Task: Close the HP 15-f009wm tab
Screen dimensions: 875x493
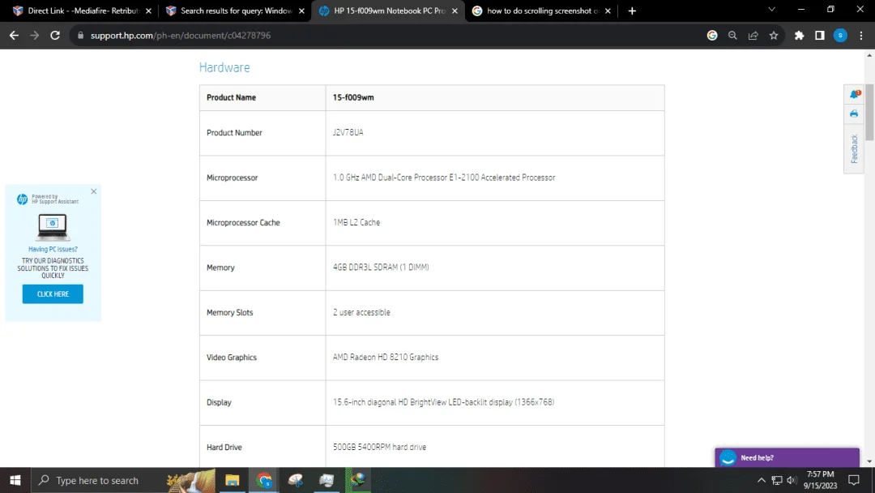Action: 455,11
